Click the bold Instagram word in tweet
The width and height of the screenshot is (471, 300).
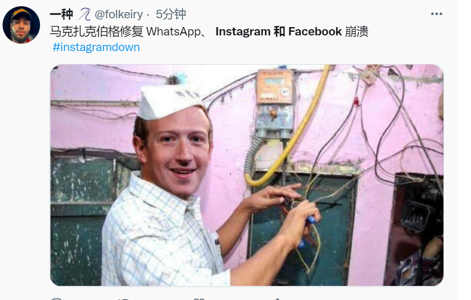(243, 32)
